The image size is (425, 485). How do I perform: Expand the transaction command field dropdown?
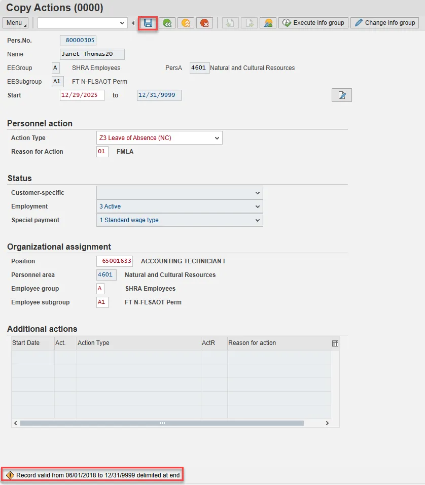pyautogui.click(x=122, y=23)
